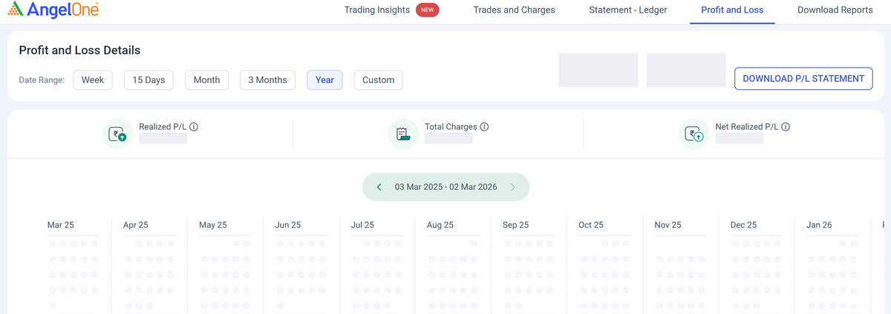Open the Realized P/L info icon
The height and width of the screenshot is (314, 891).
coord(194,127)
